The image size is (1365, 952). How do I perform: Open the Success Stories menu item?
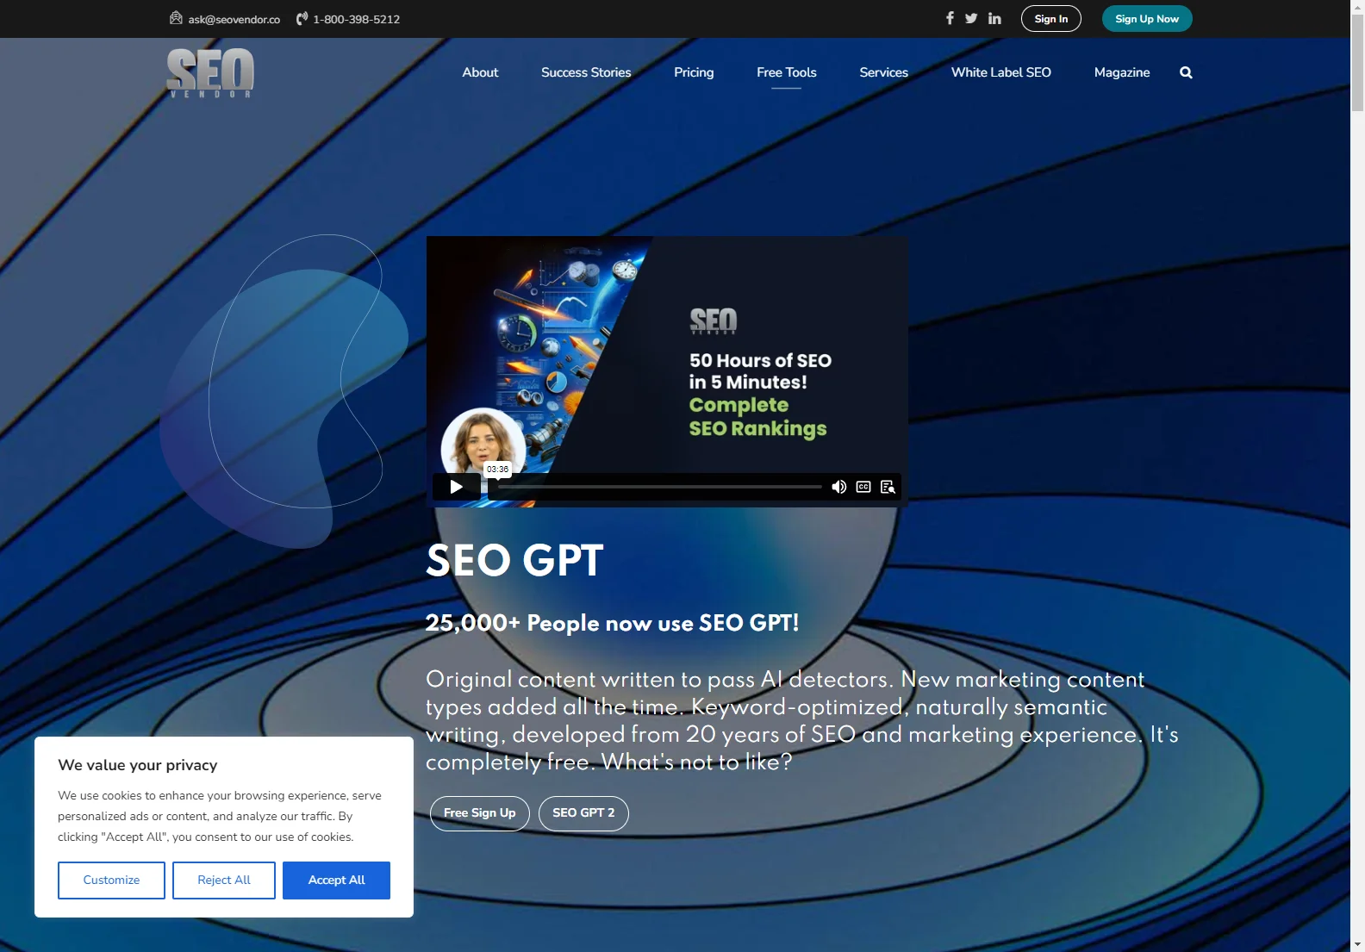tap(586, 72)
